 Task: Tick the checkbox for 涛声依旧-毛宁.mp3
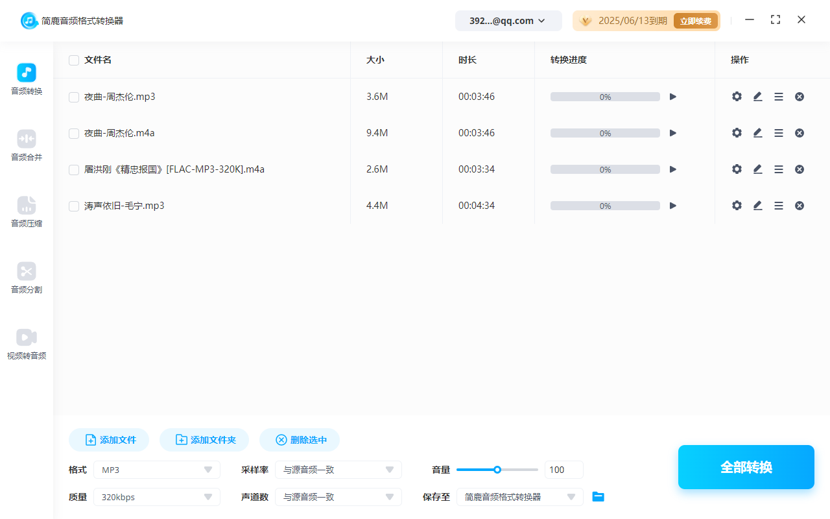(74, 206)
